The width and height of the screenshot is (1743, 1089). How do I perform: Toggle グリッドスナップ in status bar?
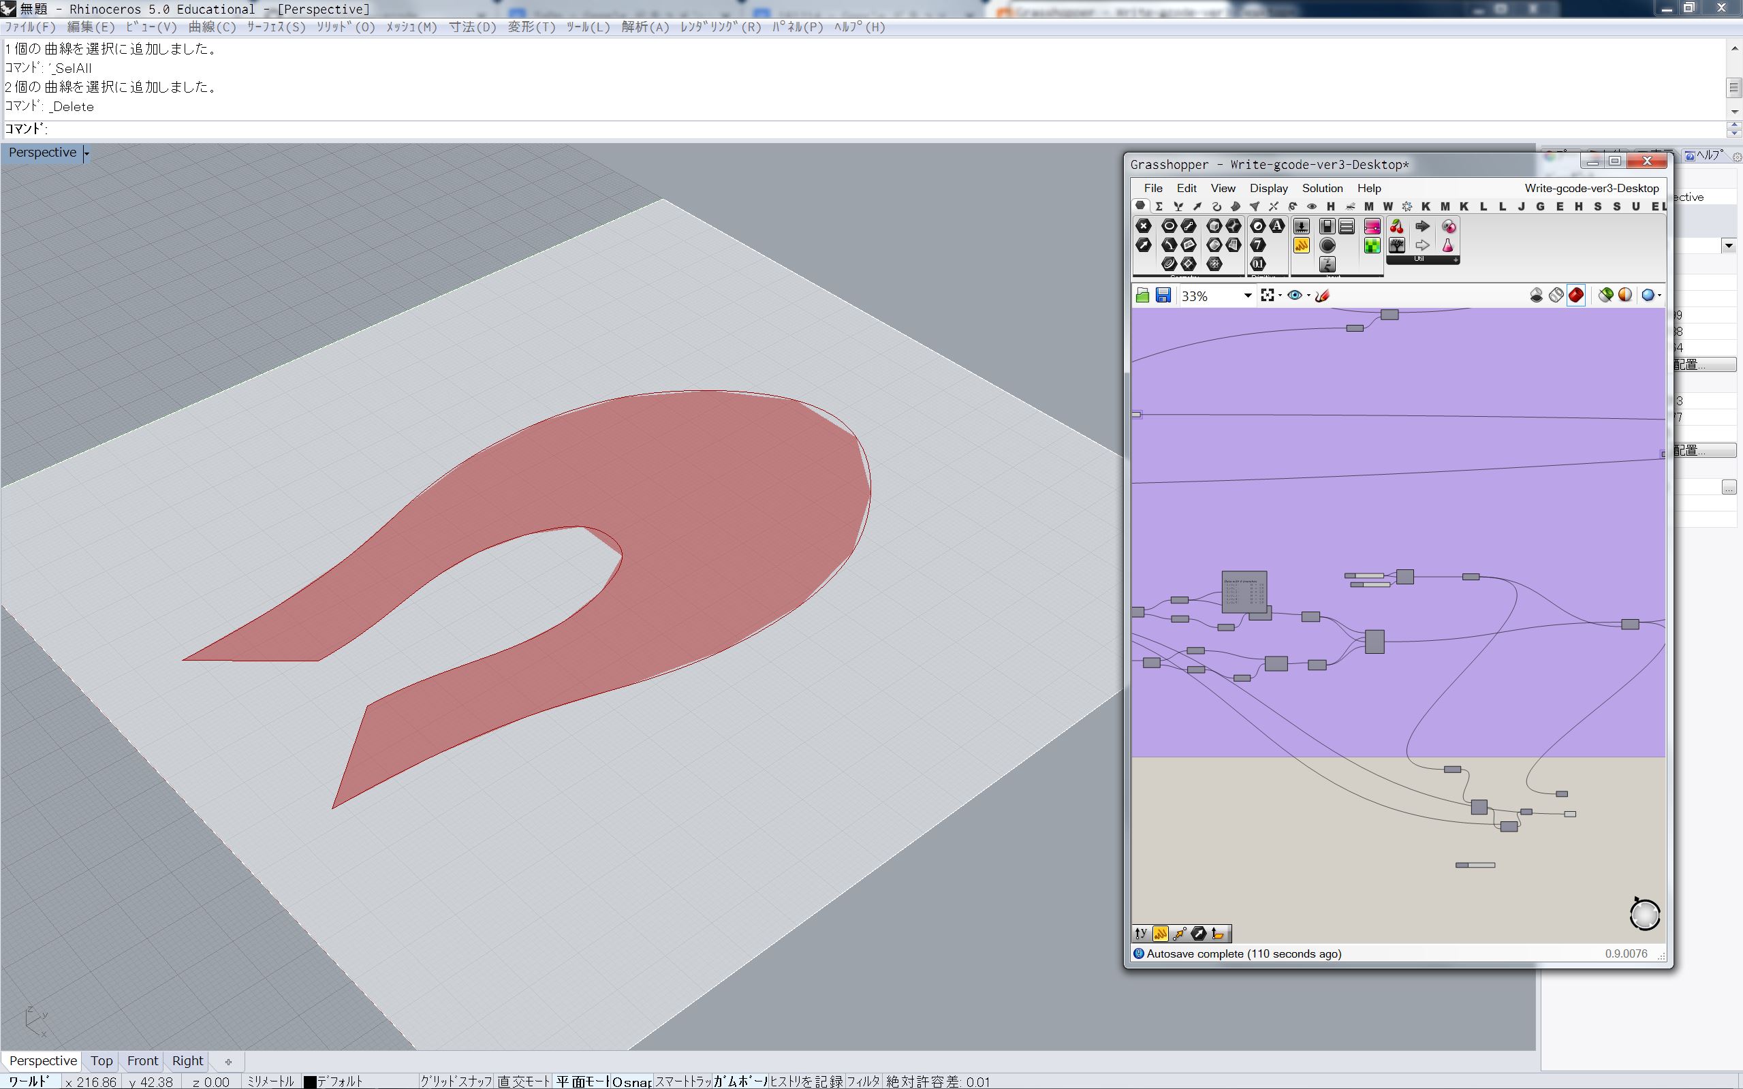click(455, 1081)
